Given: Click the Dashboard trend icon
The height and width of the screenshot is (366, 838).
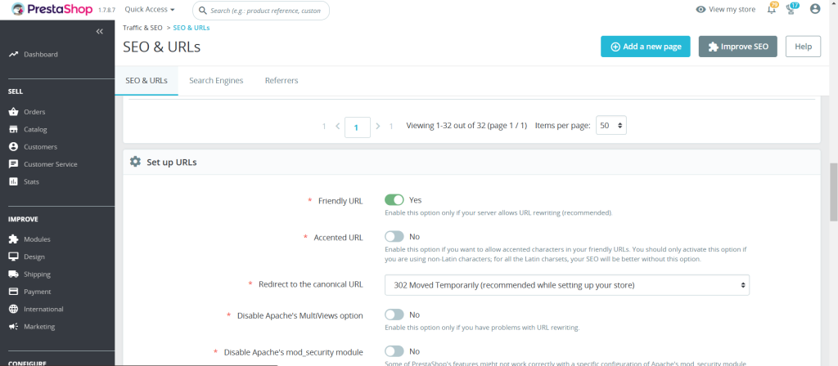Looking at the screenshot, I should pyautogui.click(x=13, y=55).
